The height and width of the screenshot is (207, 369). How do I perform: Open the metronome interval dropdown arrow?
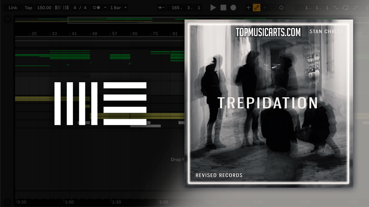(x=105, y=7)
